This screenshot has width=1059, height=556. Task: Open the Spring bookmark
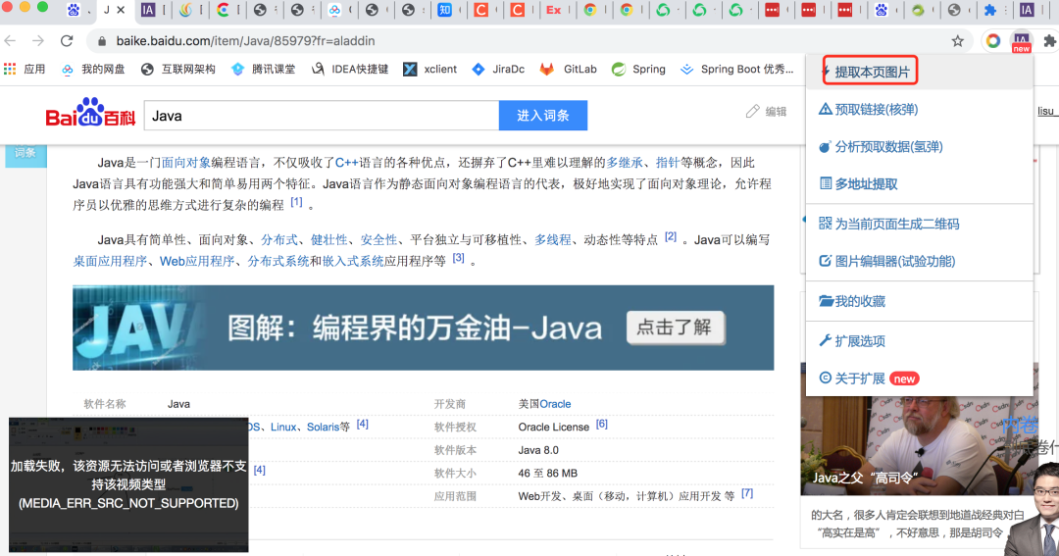(x=639, y=69)
